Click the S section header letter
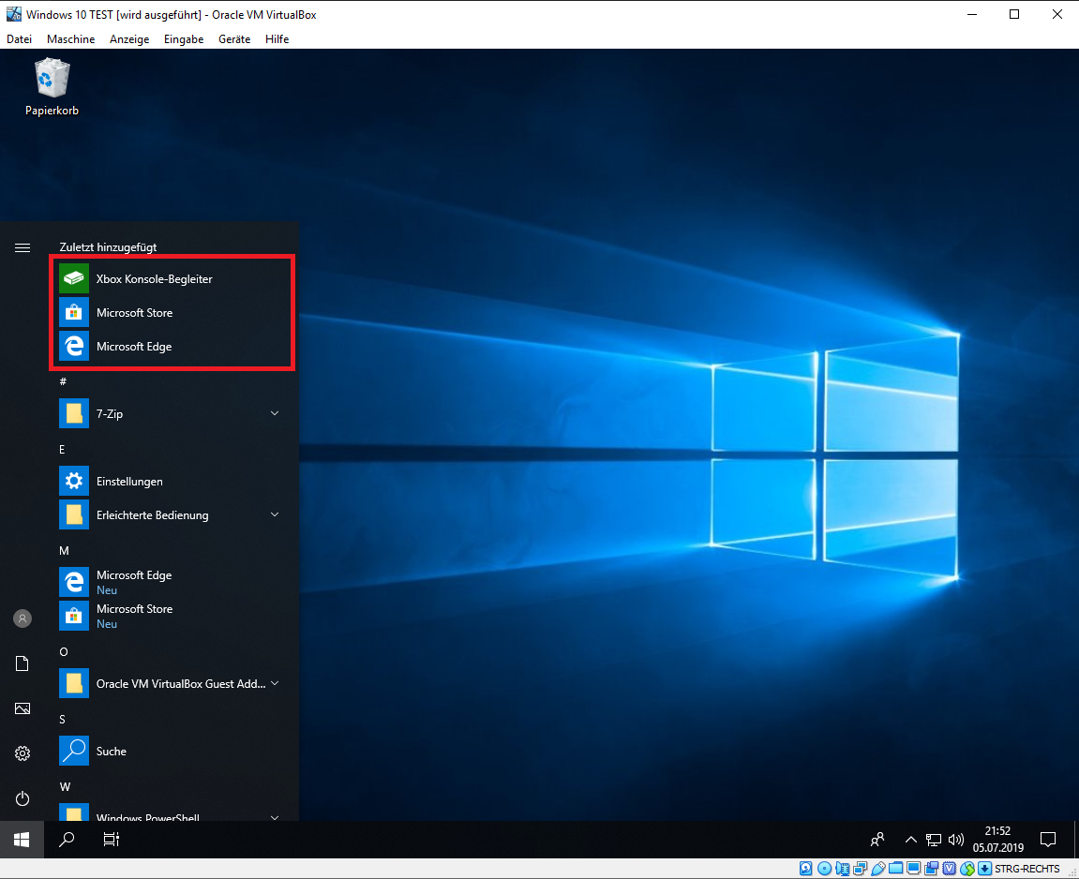1079x879 pixels. (62, 719)
